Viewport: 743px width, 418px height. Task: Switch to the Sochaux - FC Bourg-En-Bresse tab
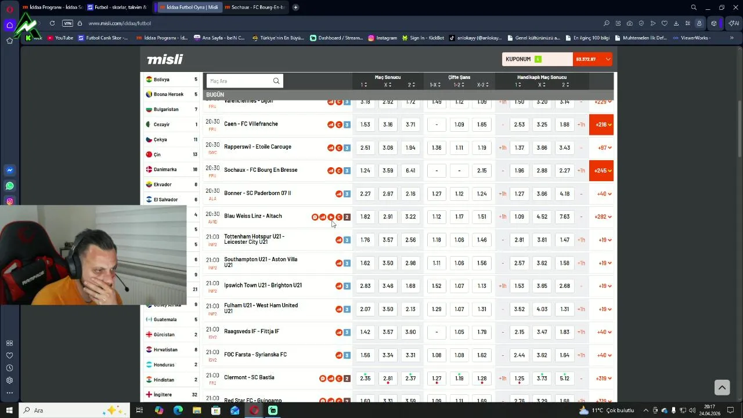coord(255,7)
